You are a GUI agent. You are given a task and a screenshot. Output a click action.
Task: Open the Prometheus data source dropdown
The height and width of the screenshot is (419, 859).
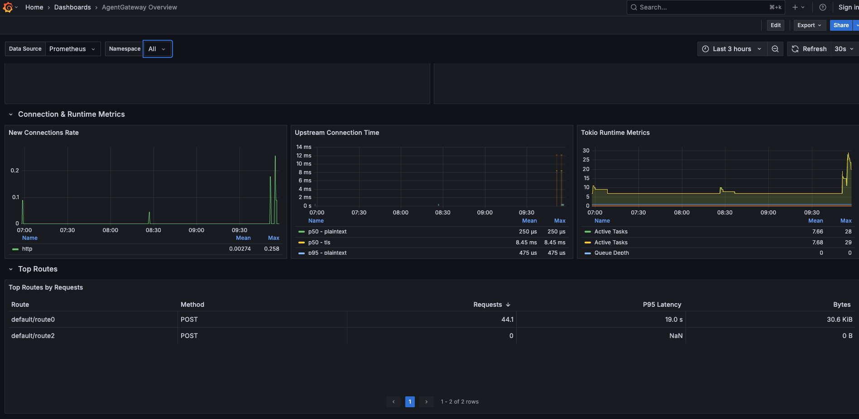pyautogui.click(x=73, y=49)
